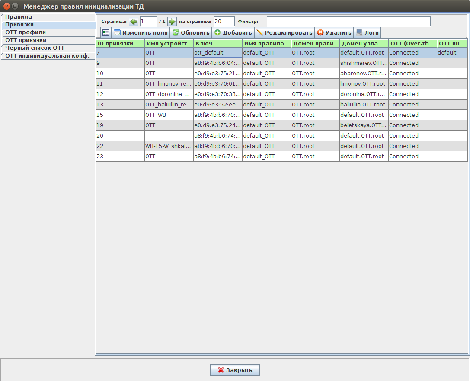Click the 'default' OTT config cell
The width and height of the screenshot is (470, 382).
click(452, 52)
